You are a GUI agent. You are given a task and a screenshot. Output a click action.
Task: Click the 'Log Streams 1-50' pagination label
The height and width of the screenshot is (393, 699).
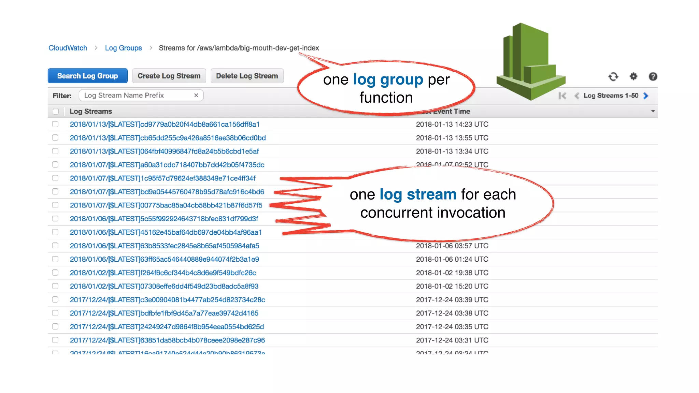611,96
